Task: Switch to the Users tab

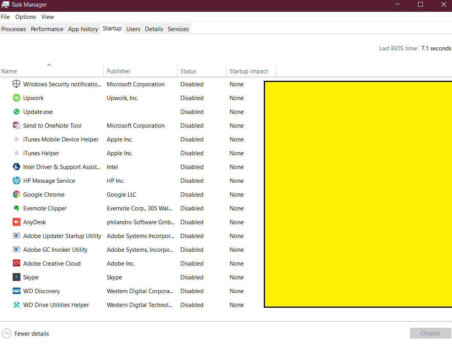Action: coord(133,29)
